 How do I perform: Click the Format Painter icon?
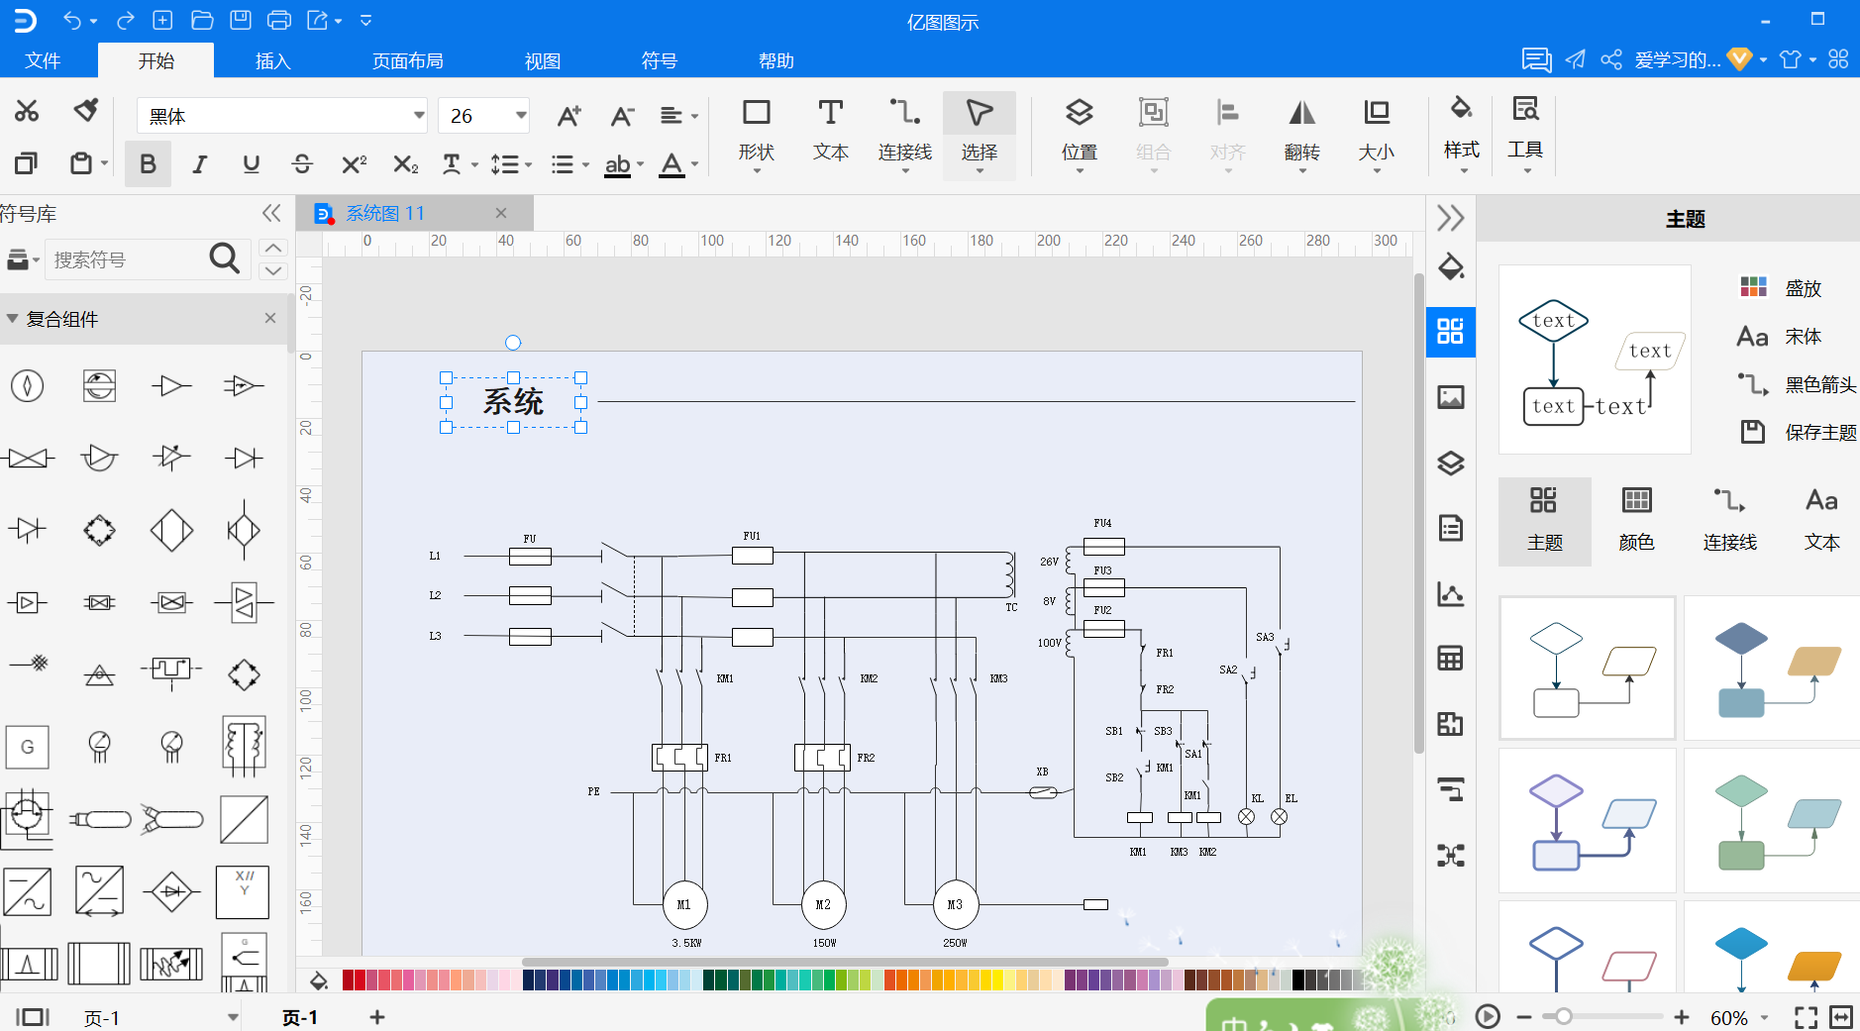86,110
